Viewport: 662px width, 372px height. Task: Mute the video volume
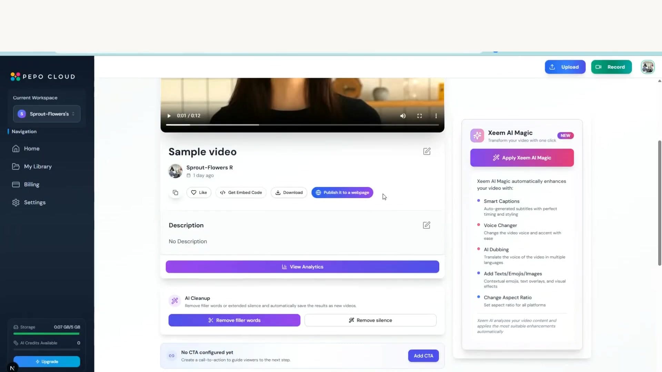coord(403,116)
